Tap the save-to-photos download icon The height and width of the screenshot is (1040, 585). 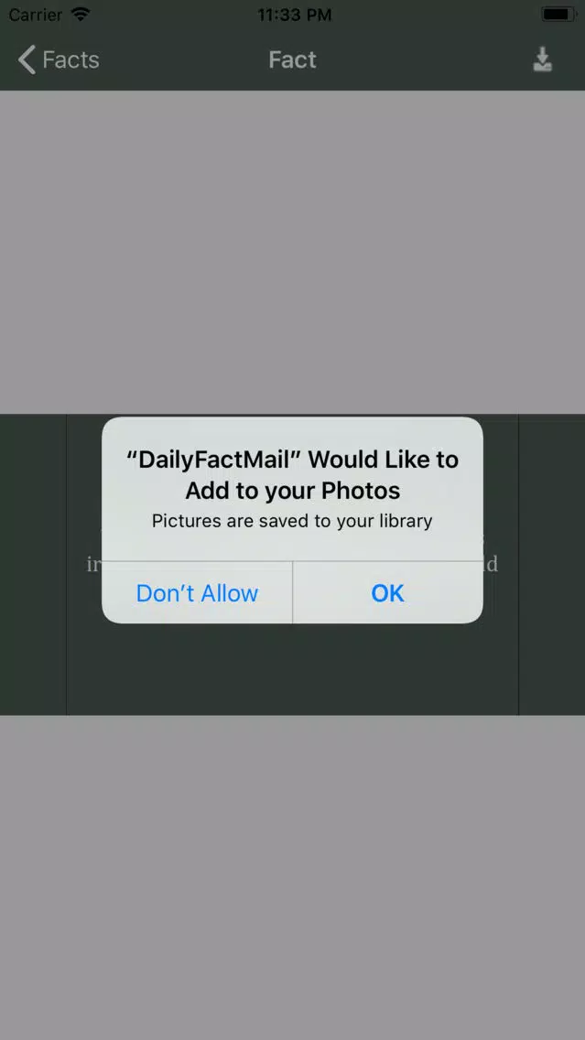[543, 60]
